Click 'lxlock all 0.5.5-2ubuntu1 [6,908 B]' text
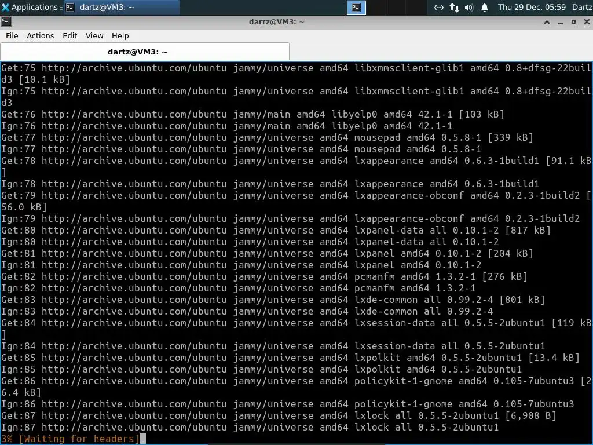 [455, 416]
